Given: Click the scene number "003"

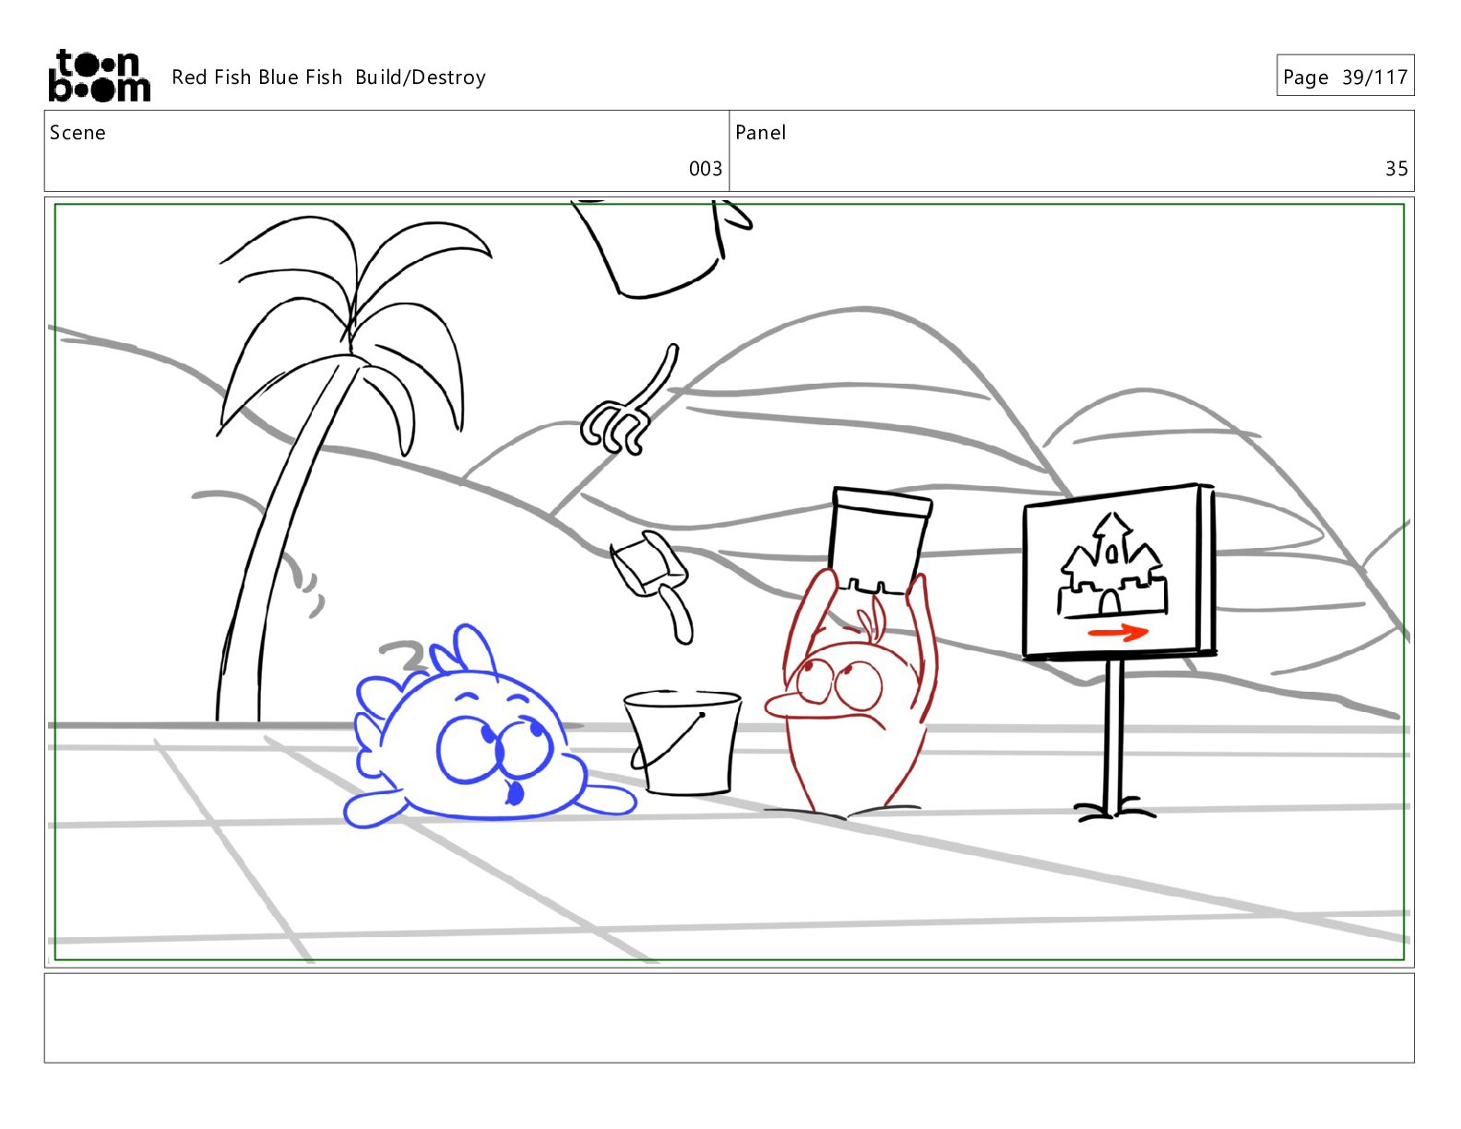Looking at the screenshot, I should [706, 169].
